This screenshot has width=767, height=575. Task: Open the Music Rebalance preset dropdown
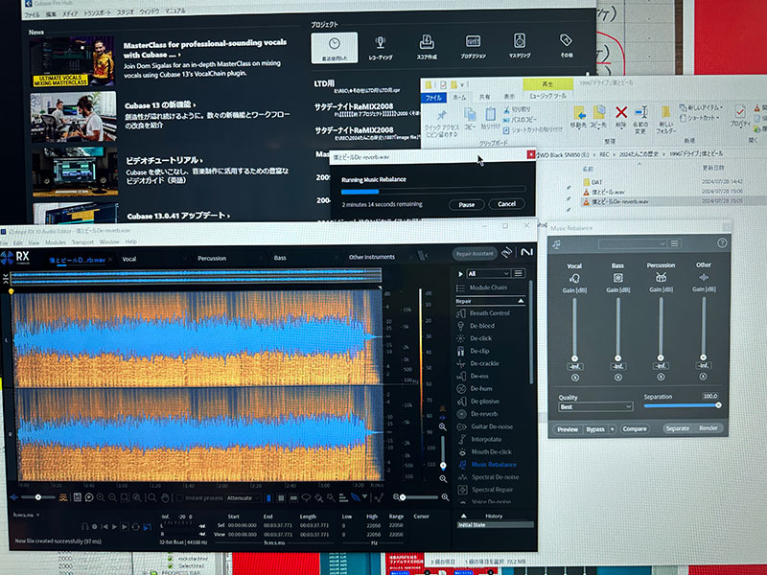[x=632, y=243]
